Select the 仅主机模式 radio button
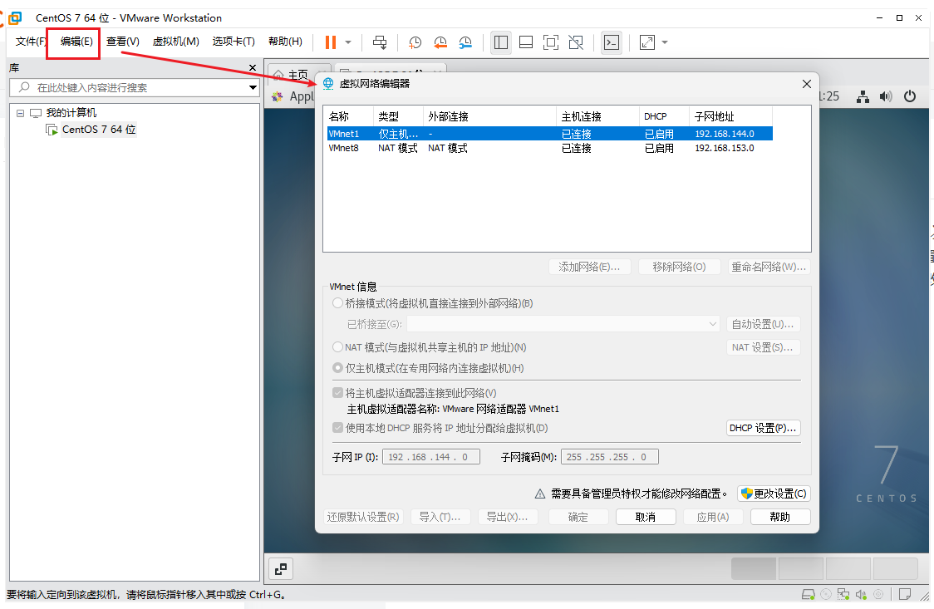Image resolution: width=934 pixels, height=609 pixels. pos(337,368)
